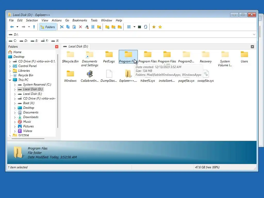Open the Go menu

click(x=67, y=20)
